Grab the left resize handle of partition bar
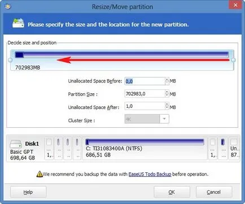 (10, 60)
